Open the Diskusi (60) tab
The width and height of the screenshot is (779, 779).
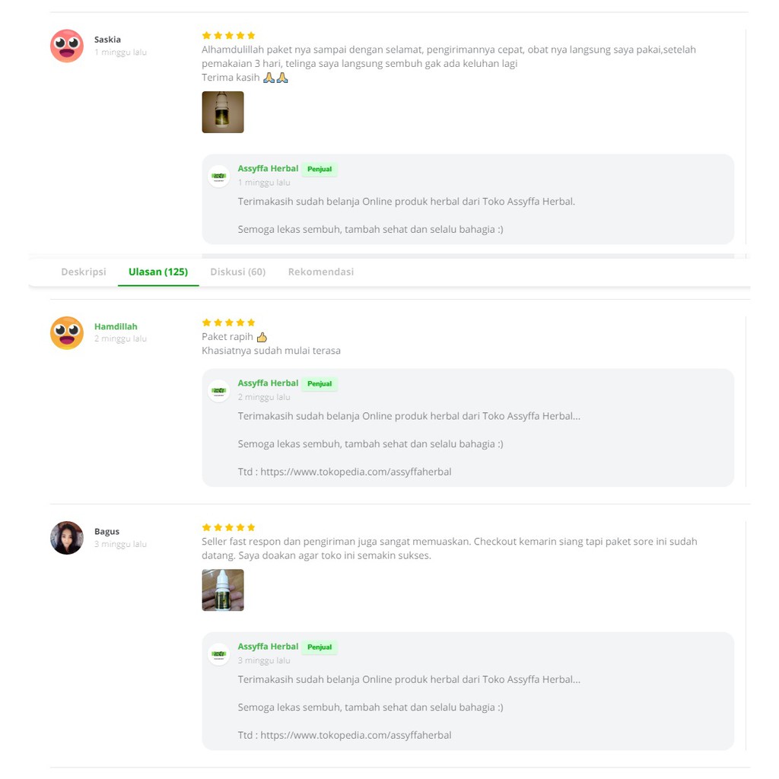[x=238, y=272]
